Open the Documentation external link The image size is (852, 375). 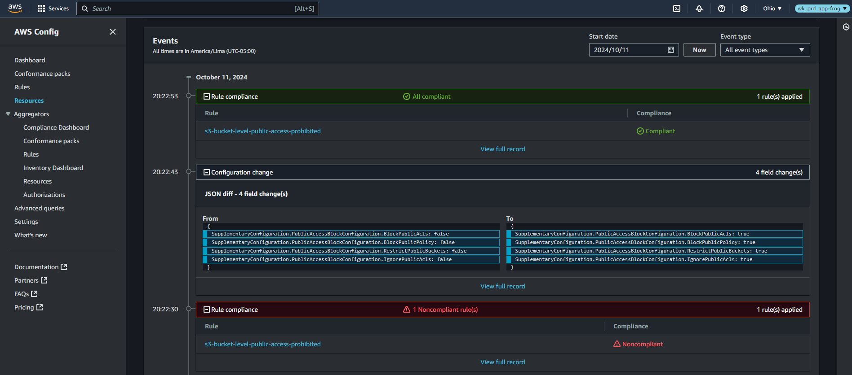point(40,267)
